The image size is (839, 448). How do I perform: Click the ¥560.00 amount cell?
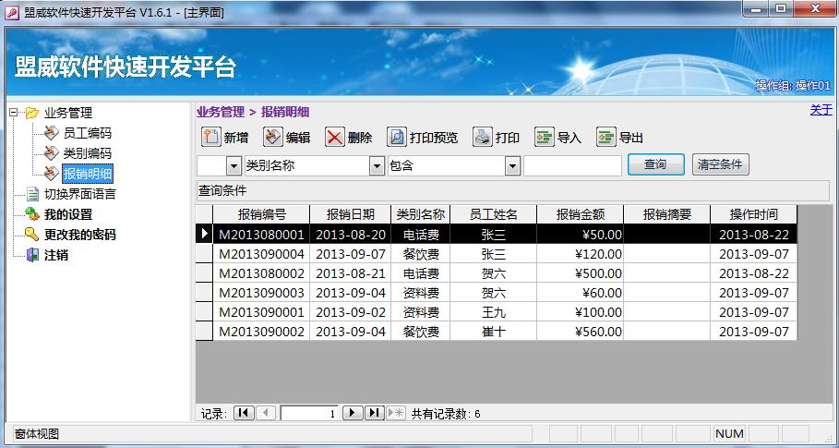pos(581,331)
